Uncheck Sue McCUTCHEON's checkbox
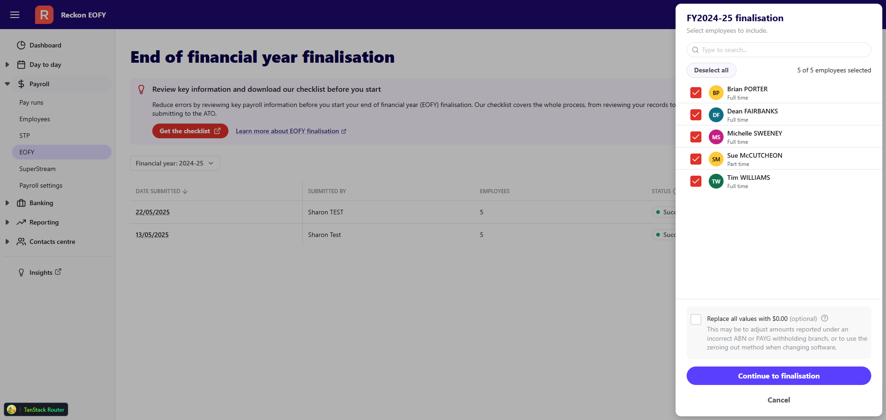The height and width of the screenshot is (420, 886). [x=696, y=159]
